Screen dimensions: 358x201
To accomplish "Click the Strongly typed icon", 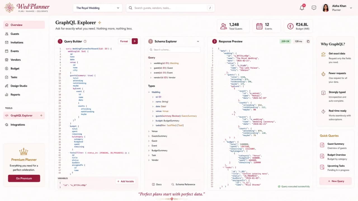I will [323, 93].
